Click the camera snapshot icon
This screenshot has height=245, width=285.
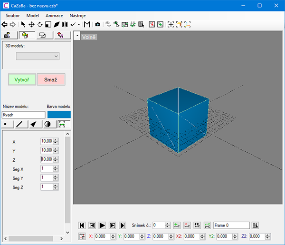pyautogui.click(x=97, y=24)
